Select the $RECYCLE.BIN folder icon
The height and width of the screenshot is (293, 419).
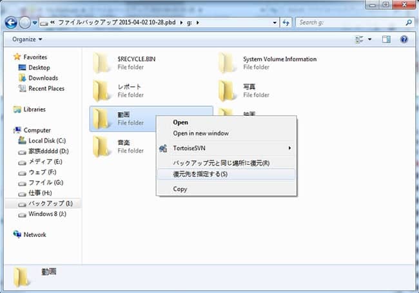[x=101, y=63]
